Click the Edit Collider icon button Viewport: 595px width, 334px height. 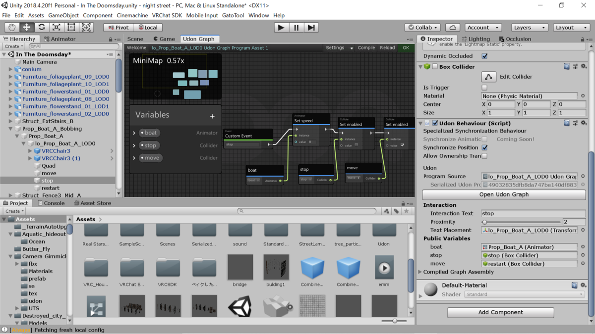coord(489,77)
